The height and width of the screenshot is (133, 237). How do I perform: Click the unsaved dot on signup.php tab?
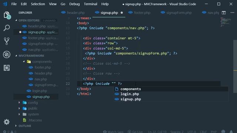point(122,13)
